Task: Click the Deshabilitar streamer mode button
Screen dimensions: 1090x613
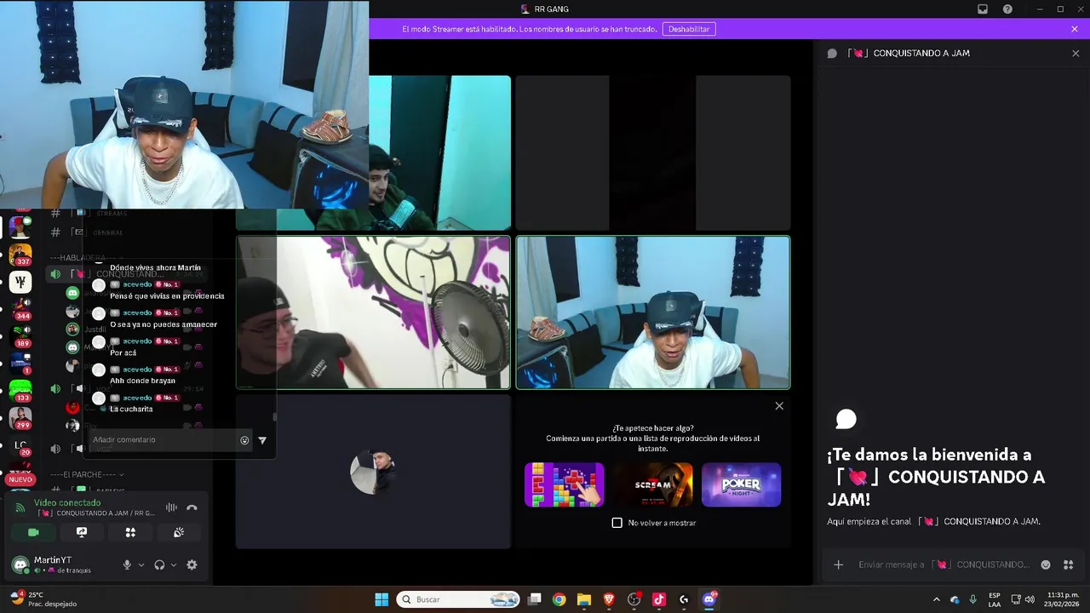Action: 689,29
